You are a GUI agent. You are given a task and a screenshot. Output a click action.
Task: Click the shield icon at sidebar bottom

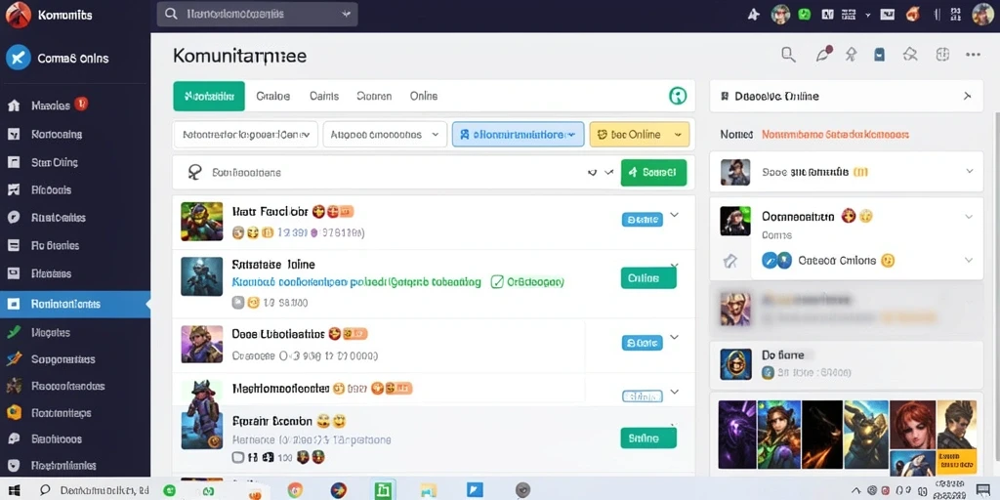pos(14,466)
